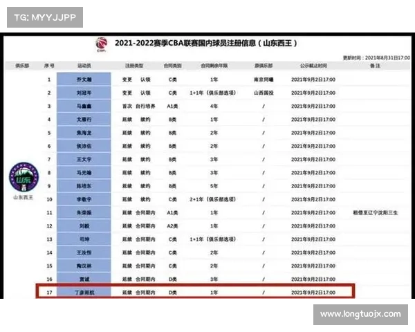The image size is (415, 332).
Task: Click the '公示截止时间' column header
Action: pos(313,66)
